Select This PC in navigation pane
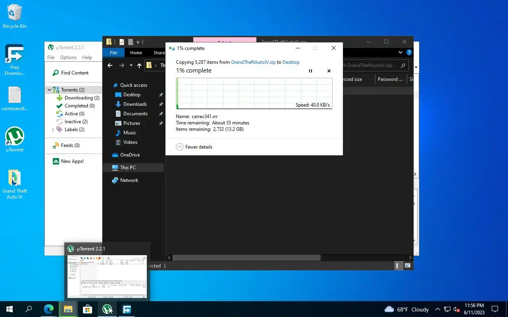 click(128, 168)
